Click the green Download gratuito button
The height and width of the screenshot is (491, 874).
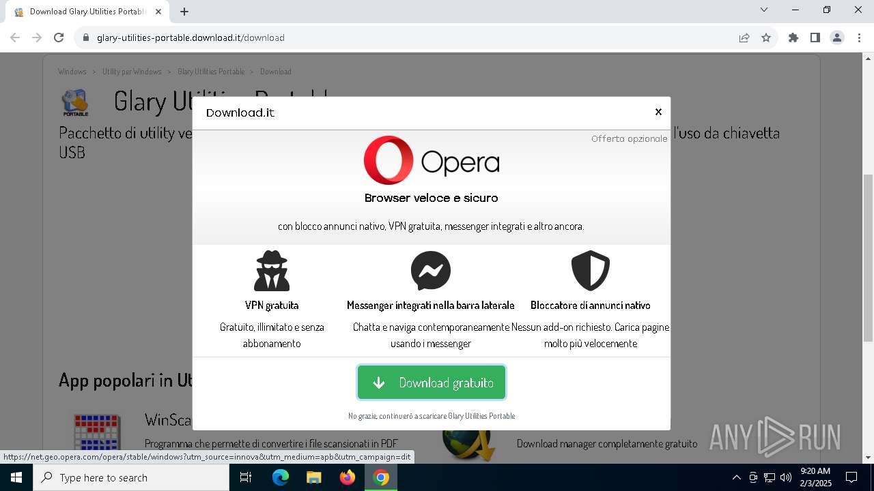pos(432,383)
